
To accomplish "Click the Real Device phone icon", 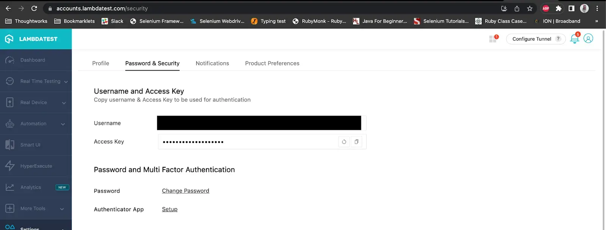I will point(10,102).
